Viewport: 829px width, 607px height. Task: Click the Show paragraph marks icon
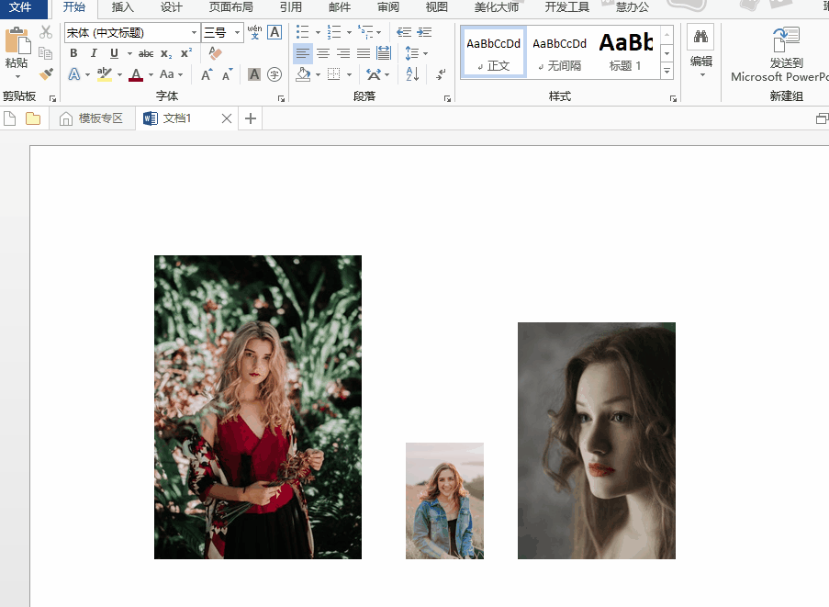(x=441, y=74)
